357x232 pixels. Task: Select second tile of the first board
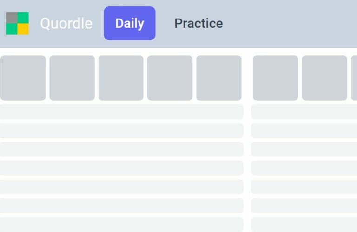point(72,78)
